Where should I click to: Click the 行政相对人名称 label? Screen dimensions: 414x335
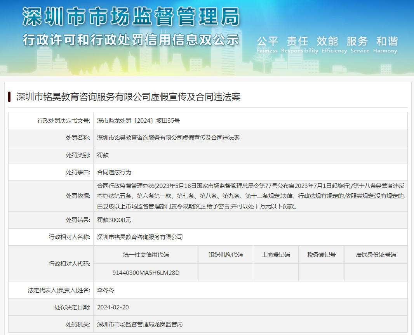click(x=70, y=237)
